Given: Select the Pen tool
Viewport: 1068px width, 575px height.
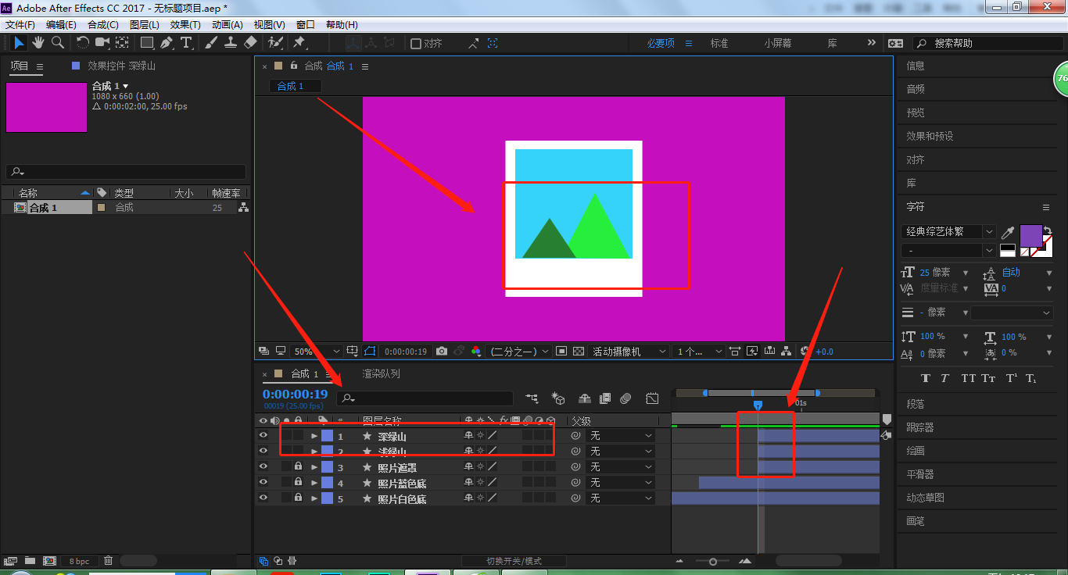Looking at the screenshot, I should (167, 43).
